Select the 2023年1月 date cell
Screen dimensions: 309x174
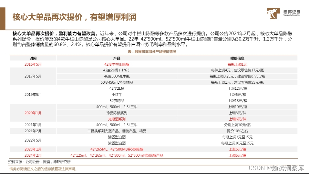(x=33, y=149)
